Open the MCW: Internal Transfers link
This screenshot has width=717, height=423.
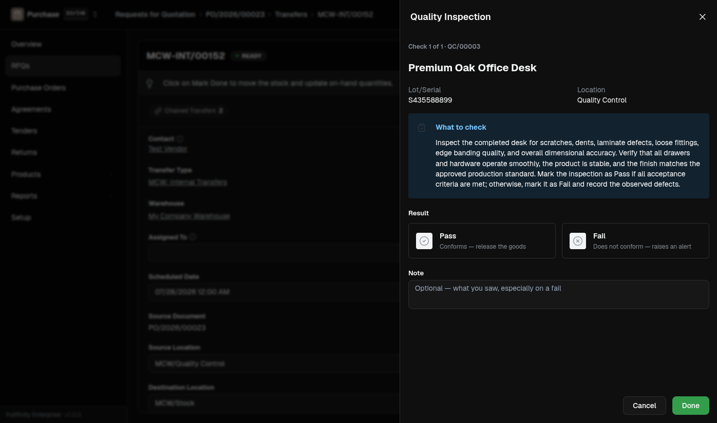[187, 182]
